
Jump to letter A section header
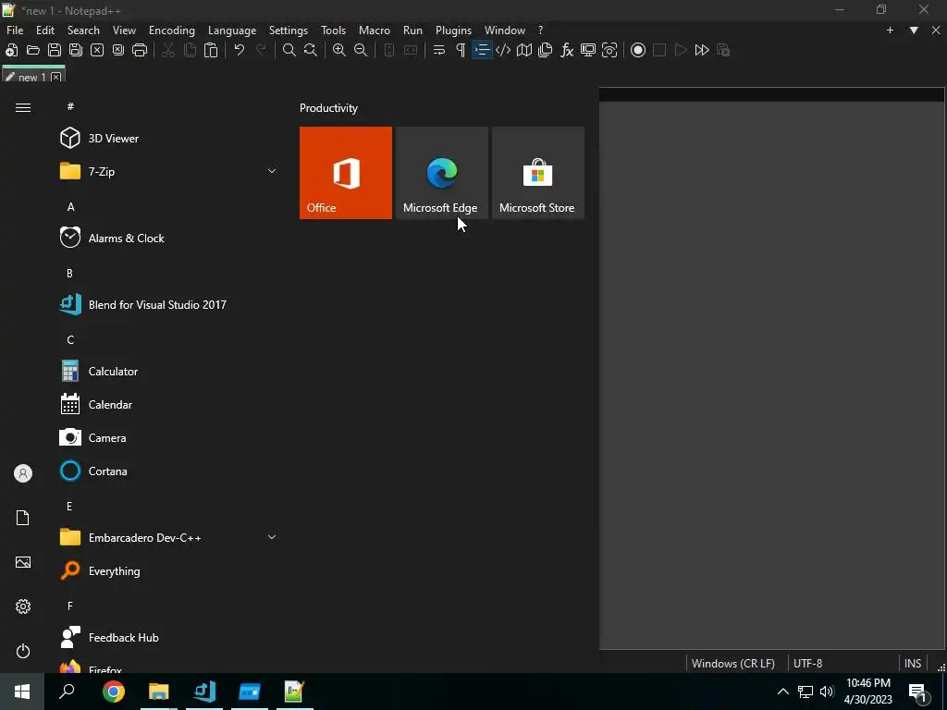click(70, 207)
